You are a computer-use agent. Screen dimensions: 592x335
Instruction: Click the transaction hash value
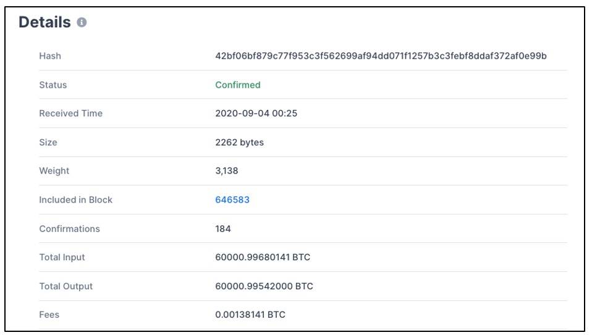(381, 56)
